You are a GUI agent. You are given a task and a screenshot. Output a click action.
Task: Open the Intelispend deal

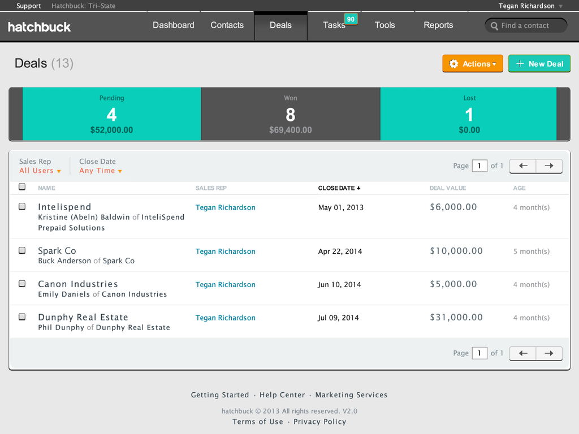click(x=64, y=207)
